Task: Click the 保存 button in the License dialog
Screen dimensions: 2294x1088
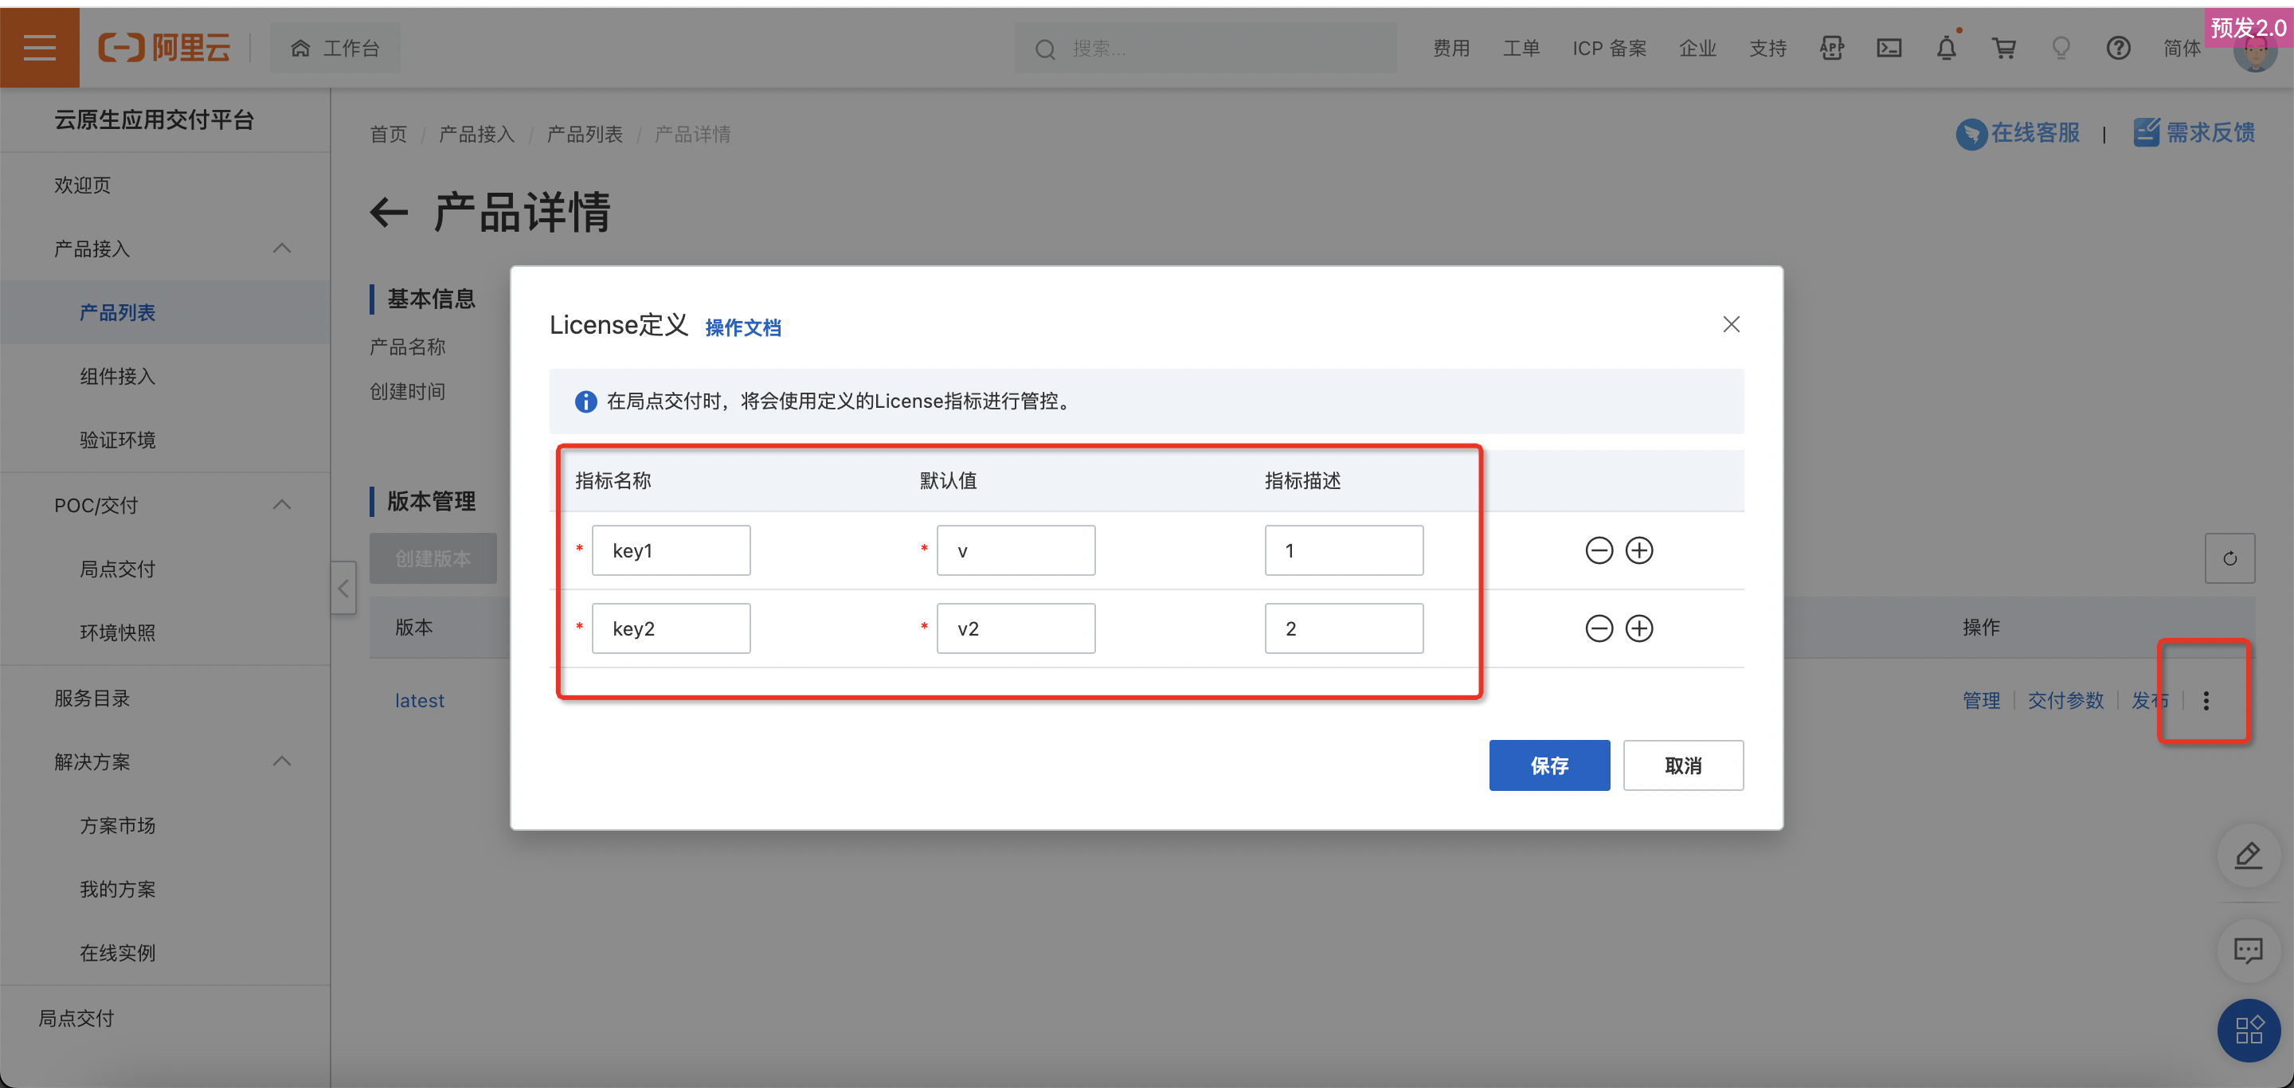Action: tap(1548, 765)
